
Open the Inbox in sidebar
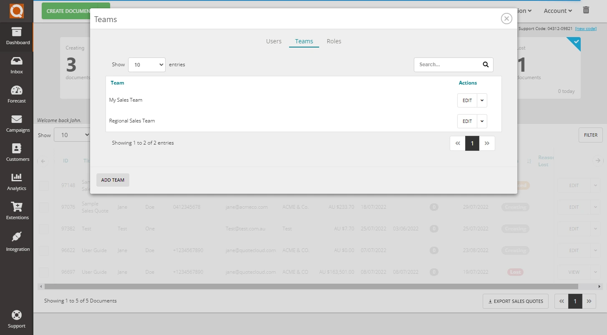coord(17,62)
